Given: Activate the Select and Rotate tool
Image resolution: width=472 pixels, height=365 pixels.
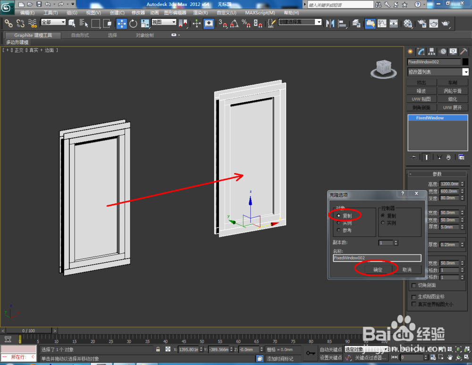Looking at the screenshot, I should (x=133, y=23).
